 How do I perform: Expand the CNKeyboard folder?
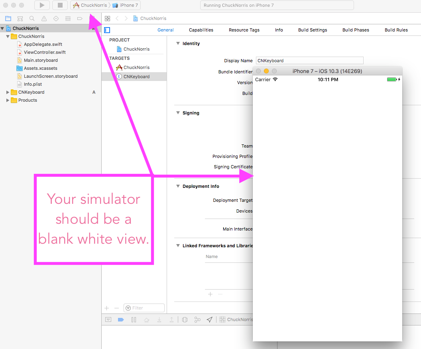pyautogui.click(x=8, y=92)
